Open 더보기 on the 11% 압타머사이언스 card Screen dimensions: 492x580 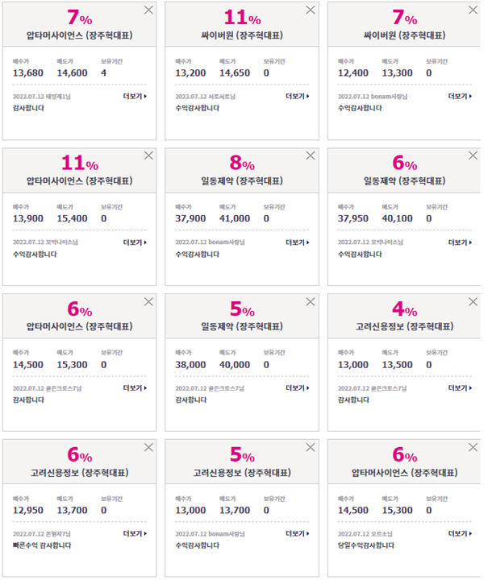135,242
